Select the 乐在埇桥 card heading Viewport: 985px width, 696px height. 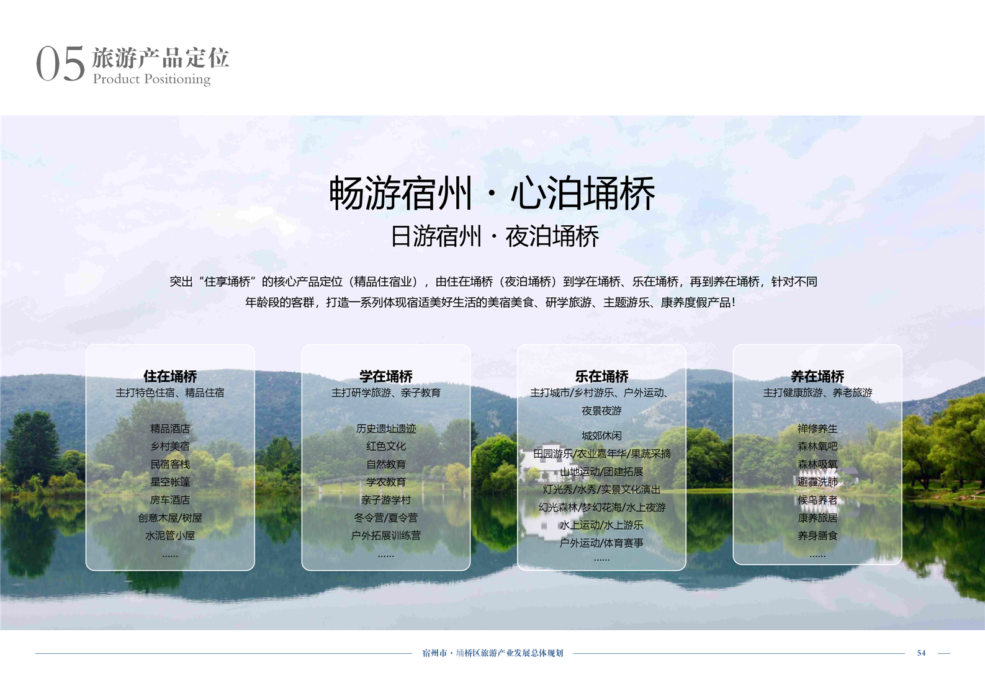[601, 376]
